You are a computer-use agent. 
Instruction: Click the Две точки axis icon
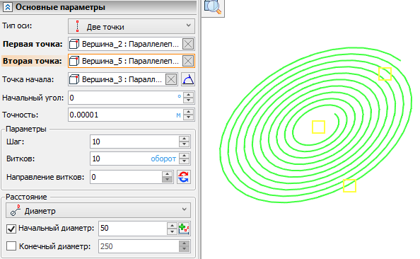(x=77, y=26)
